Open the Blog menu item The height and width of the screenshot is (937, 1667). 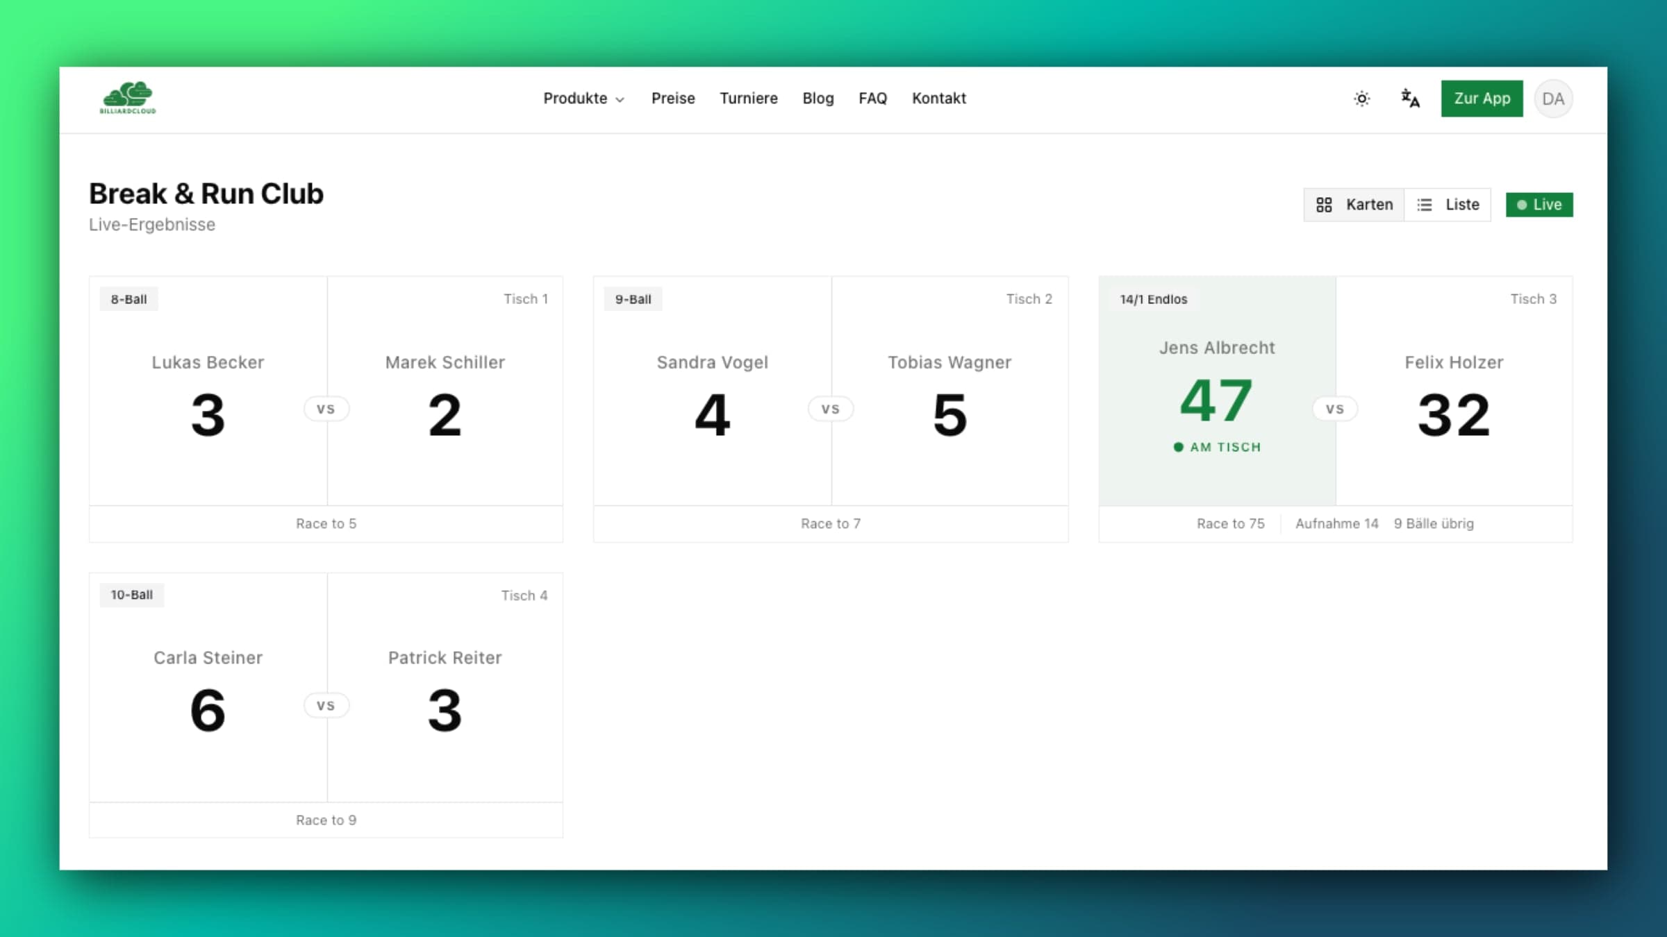818,99
